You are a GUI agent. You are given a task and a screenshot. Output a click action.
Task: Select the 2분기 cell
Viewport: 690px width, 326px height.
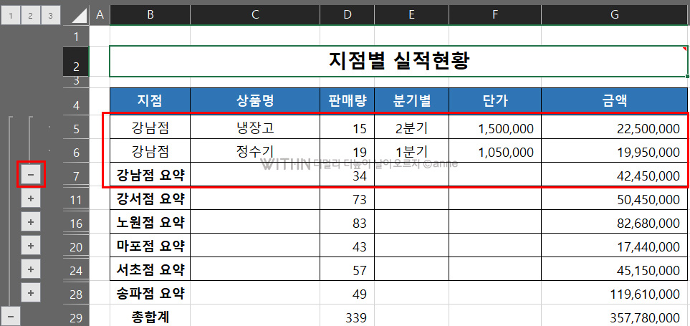(x=412, y=128)
